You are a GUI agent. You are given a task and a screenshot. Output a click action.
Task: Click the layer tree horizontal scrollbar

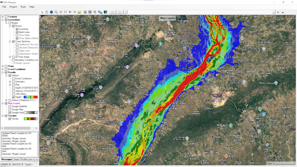pyautogui.click(x=17, y=128)
